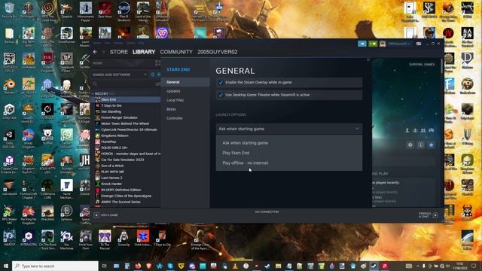
Task: Expand the Launch Options dropdown
Action: pyautogui.click(x=289, y=129)
